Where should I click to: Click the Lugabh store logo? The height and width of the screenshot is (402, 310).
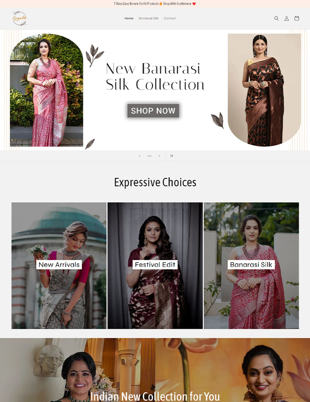pyautogui.click(x=20, y=18)
